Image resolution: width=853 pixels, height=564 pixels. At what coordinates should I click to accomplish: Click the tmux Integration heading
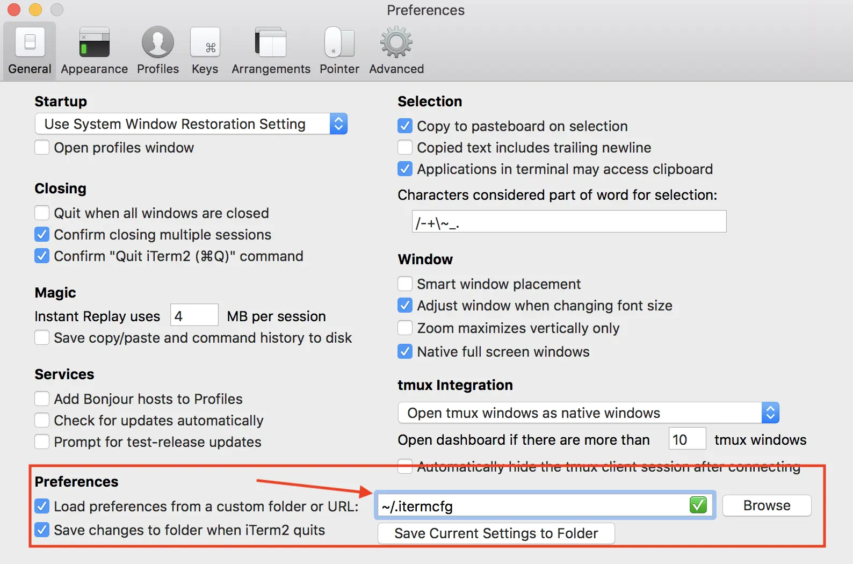455,385
